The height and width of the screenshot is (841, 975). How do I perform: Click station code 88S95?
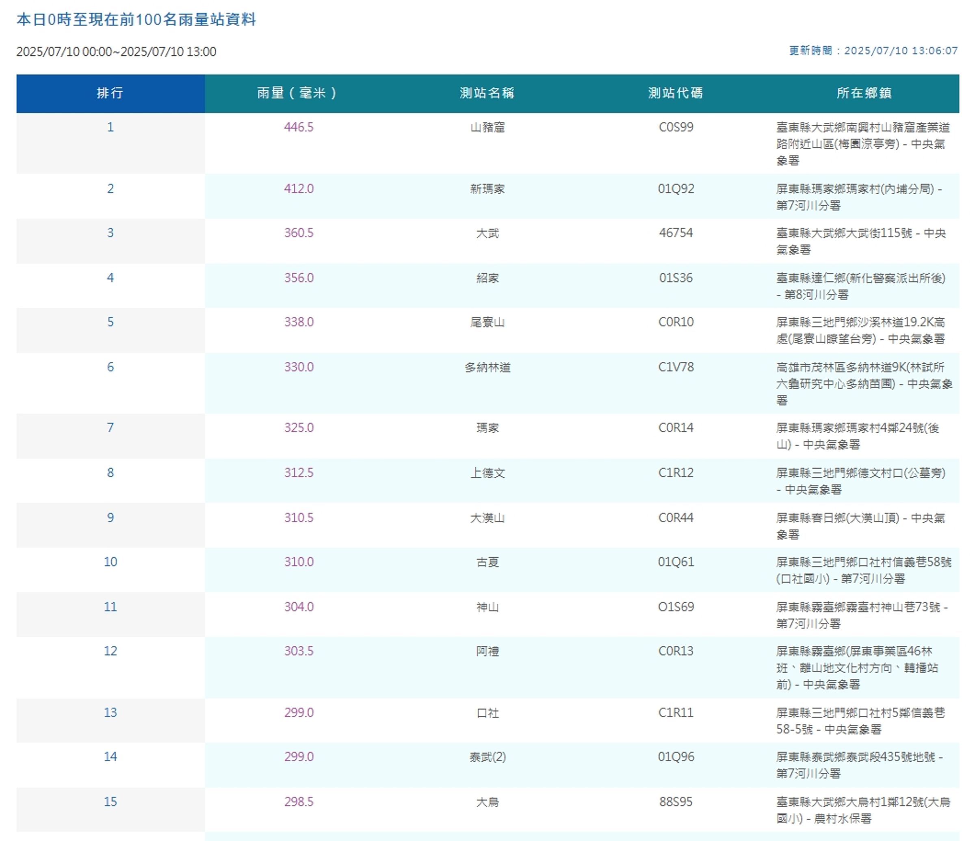pyautogui.click(x=676, y=802)
